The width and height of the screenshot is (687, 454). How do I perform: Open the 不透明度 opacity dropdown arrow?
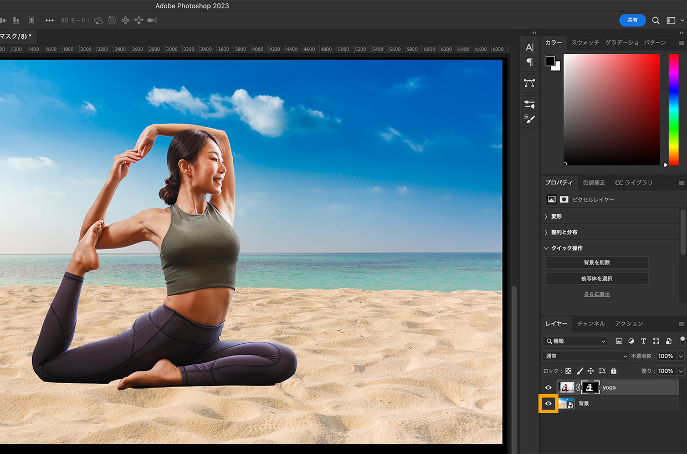[x=681, y=356]
